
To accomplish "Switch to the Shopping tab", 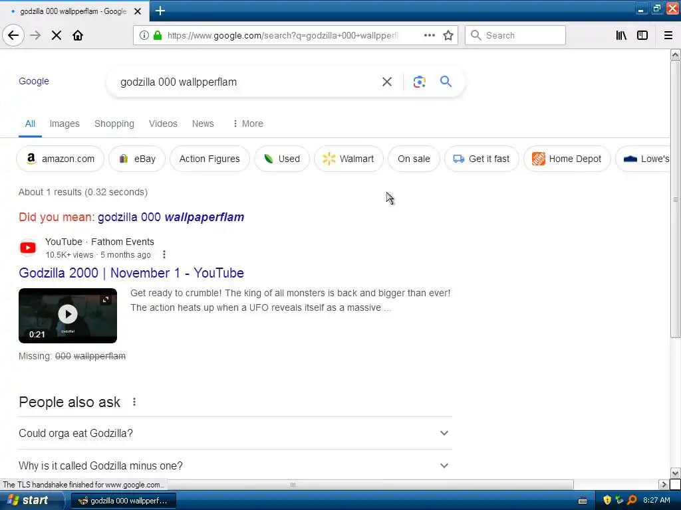I will pyautogui.click(x=114, y=124).
